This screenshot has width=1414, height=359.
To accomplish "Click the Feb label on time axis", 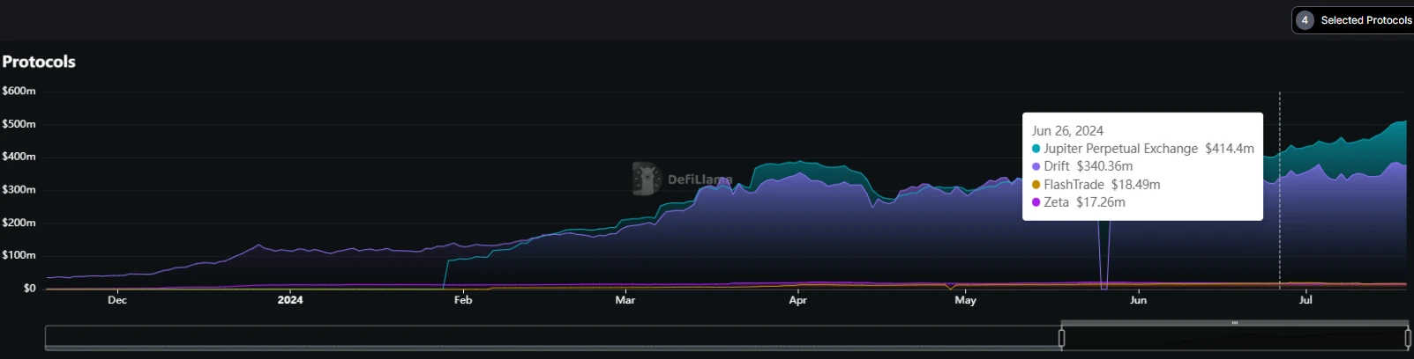I will 463,300.
